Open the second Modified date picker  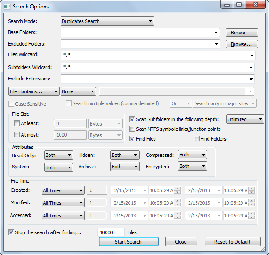point(204,203)
